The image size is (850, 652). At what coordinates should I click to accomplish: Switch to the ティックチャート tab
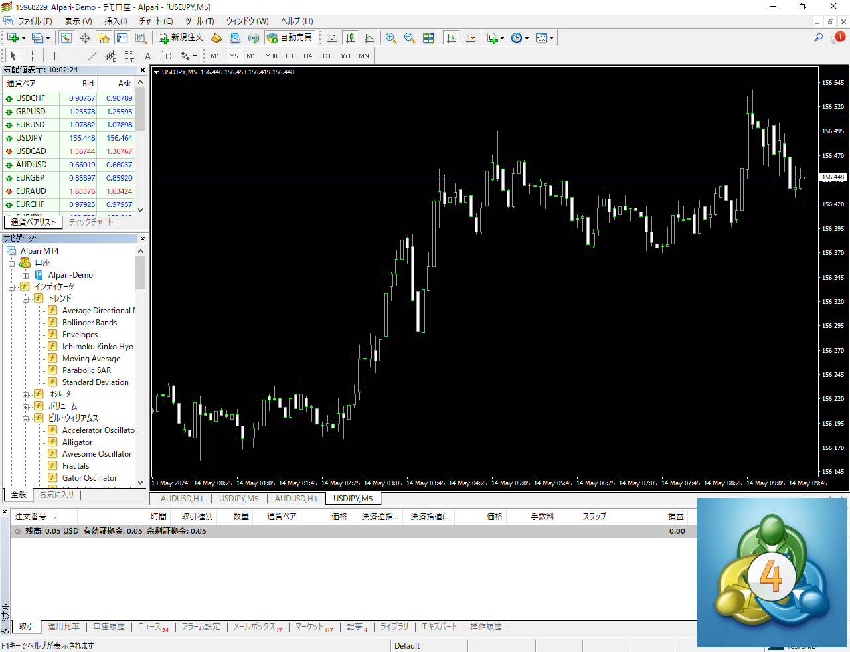coord(91,222)
